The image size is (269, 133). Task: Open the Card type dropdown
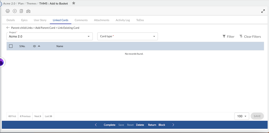127,36
